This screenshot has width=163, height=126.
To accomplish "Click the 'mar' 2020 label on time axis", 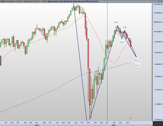I will tap(88, 123).
